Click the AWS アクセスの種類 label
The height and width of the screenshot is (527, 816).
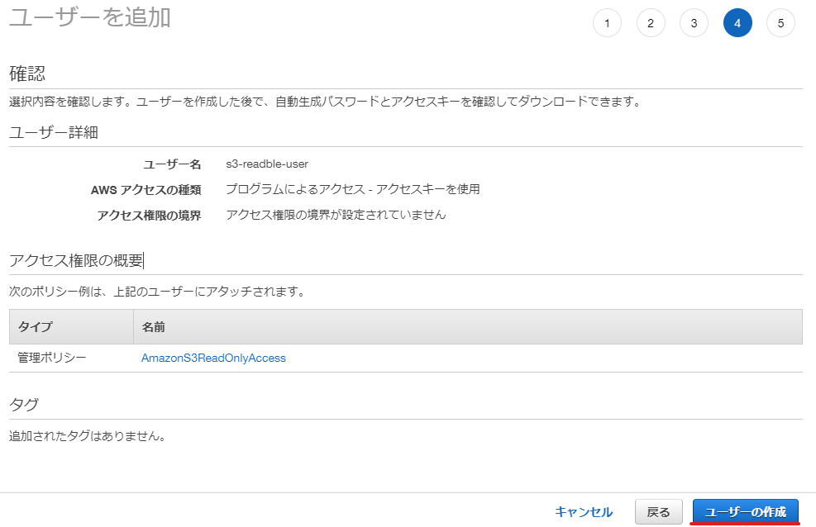146,190
